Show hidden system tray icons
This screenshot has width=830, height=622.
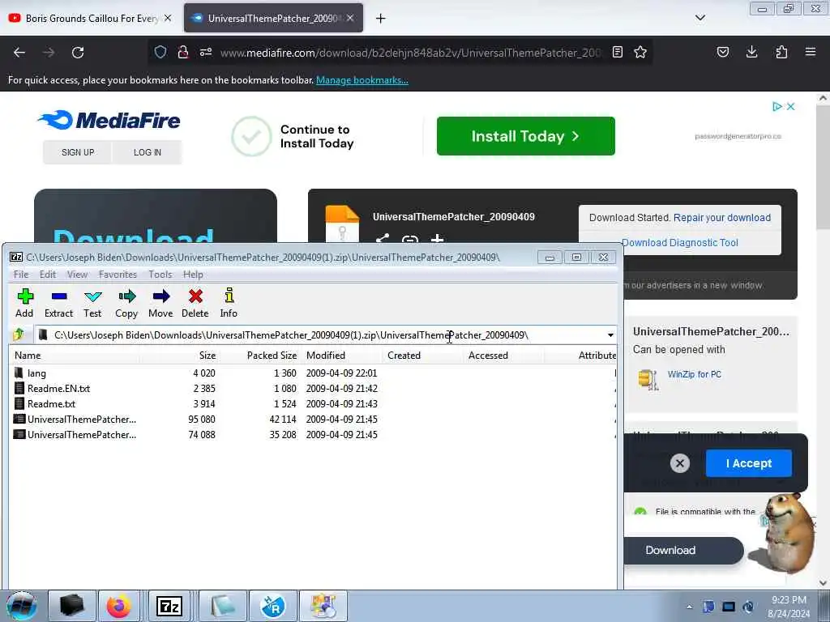[689, 607]
